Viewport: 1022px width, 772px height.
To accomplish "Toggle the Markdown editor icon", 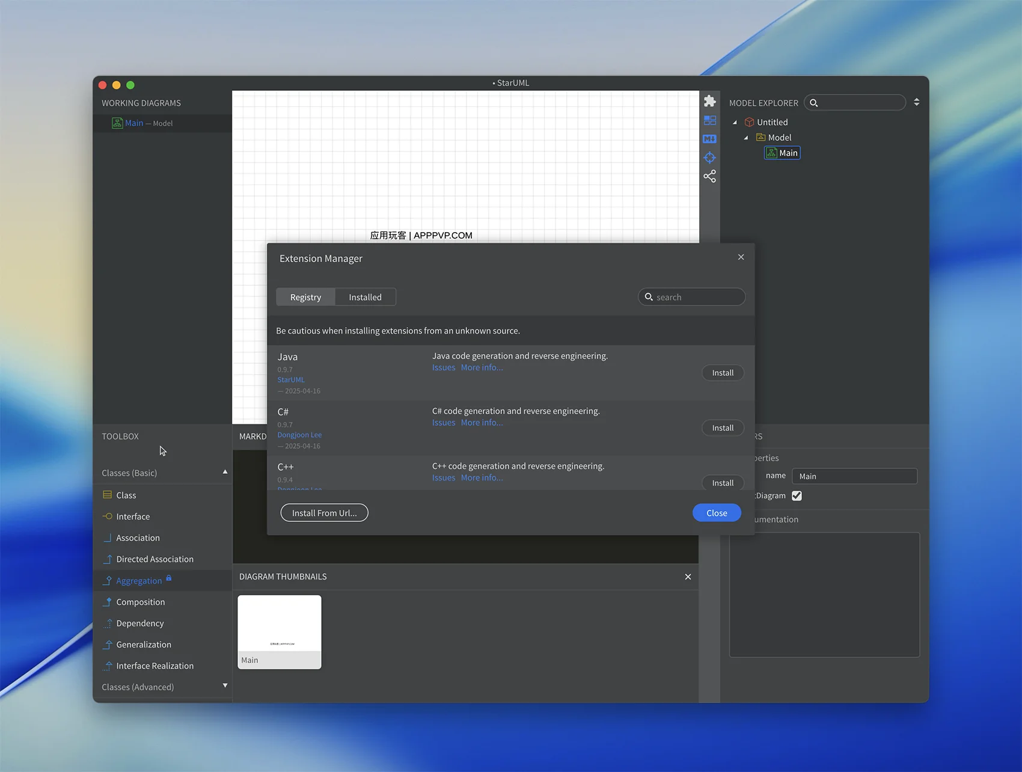I will click(x=709, y=139).
